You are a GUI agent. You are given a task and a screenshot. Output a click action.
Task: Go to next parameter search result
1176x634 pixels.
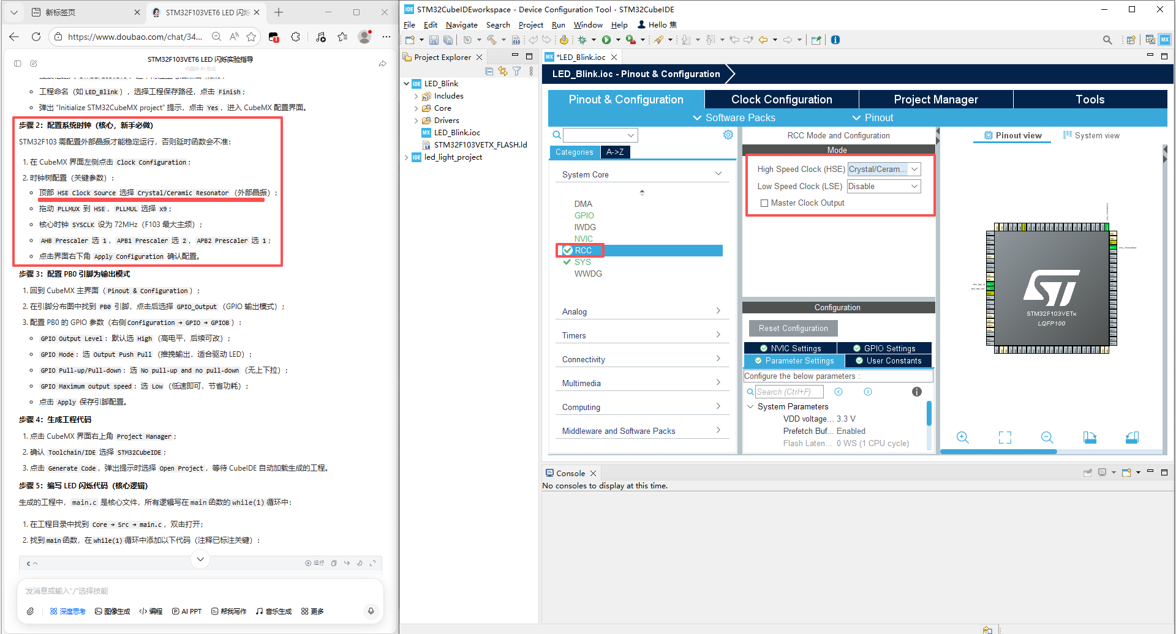[x=868, y=392]
